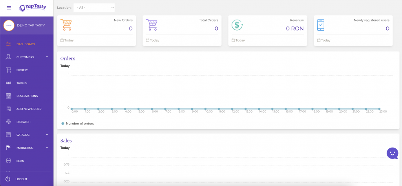Open the Location dropdown
Image resolution: width=402 pixels, height=186 pixels.
94,7
